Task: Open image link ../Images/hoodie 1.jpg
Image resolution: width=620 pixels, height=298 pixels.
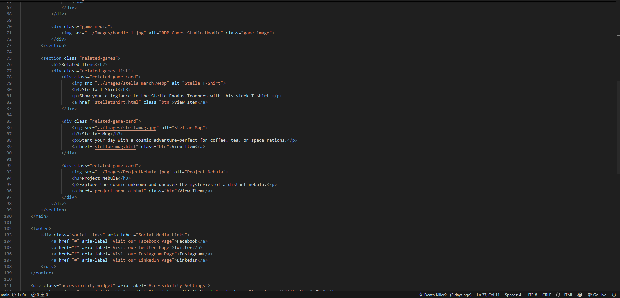Action: click(115, 33)
